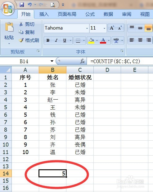The width and height of the screenshot is (153, 192).
Task: Select row 14 header
Action: 6,173
